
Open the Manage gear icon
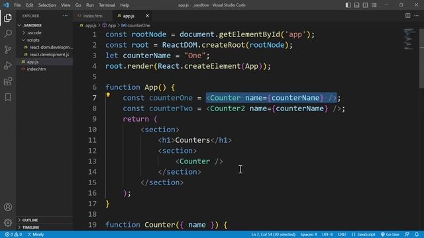coord(8,223)
